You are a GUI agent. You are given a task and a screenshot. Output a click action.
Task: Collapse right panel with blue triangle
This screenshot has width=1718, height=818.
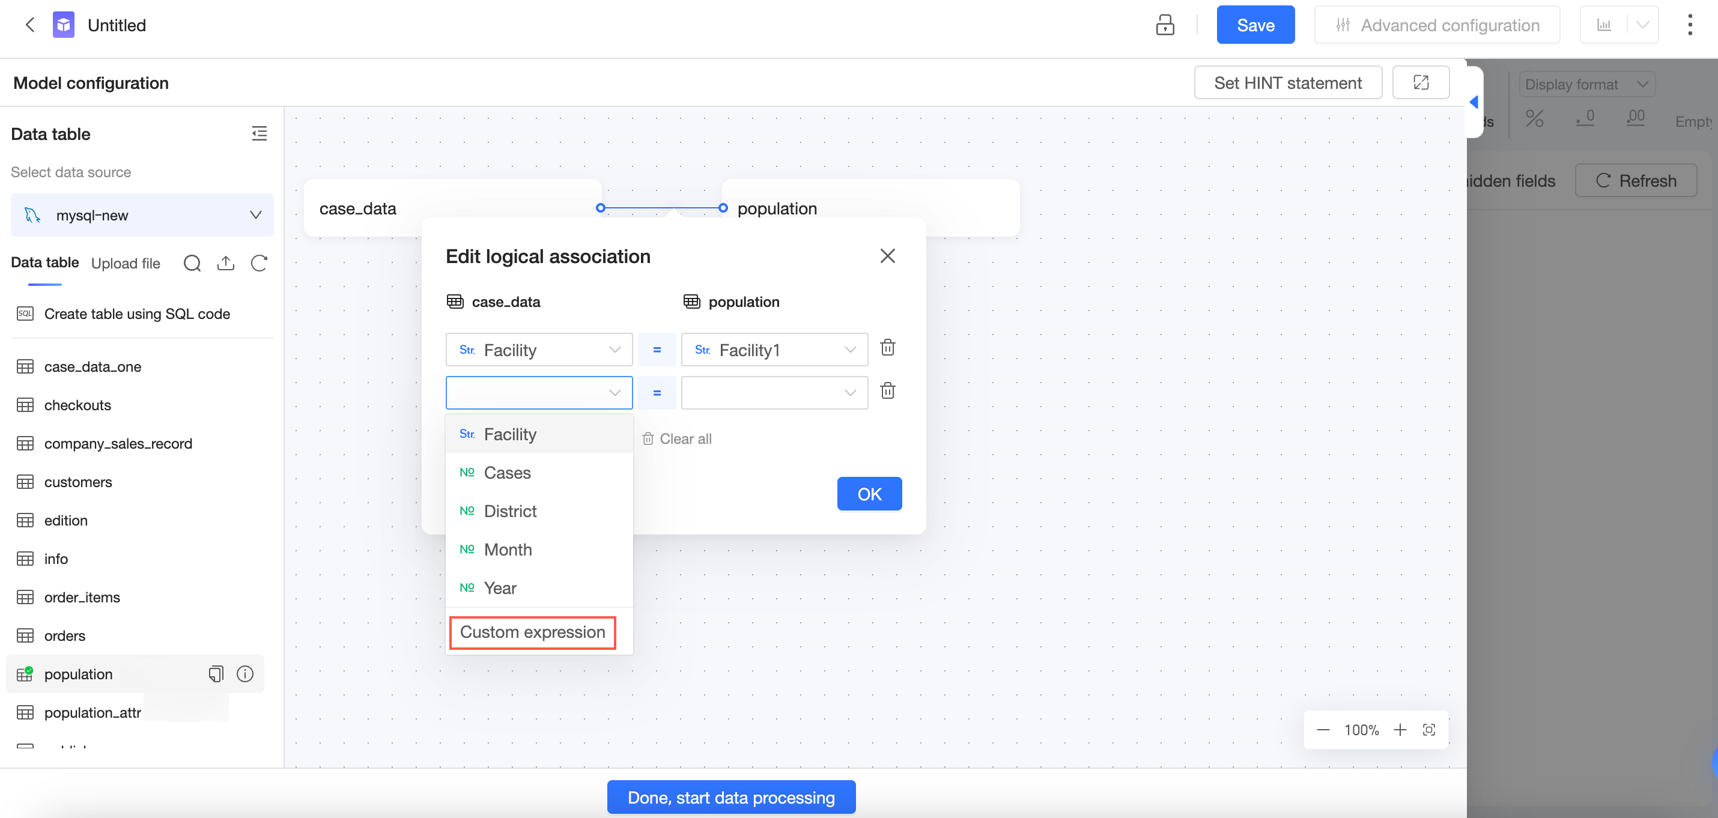(1474, 103)
